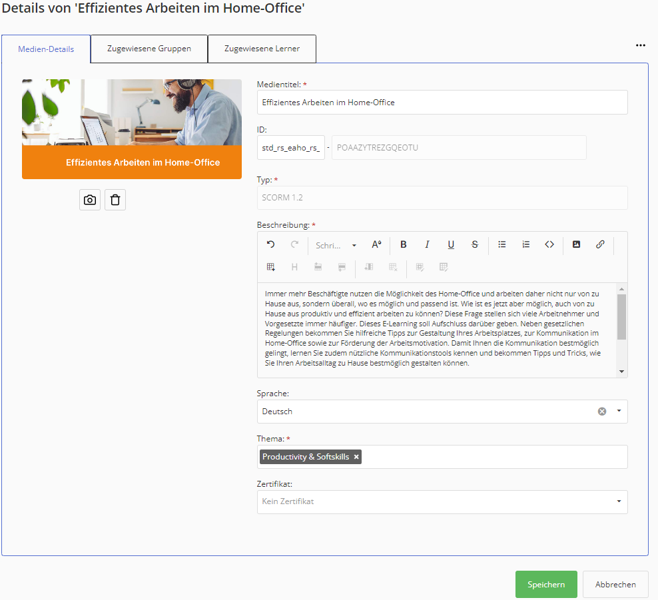658x600 pixels.
Task: Open the Zugewiesene Lerner tab
Action: [262, 49]
